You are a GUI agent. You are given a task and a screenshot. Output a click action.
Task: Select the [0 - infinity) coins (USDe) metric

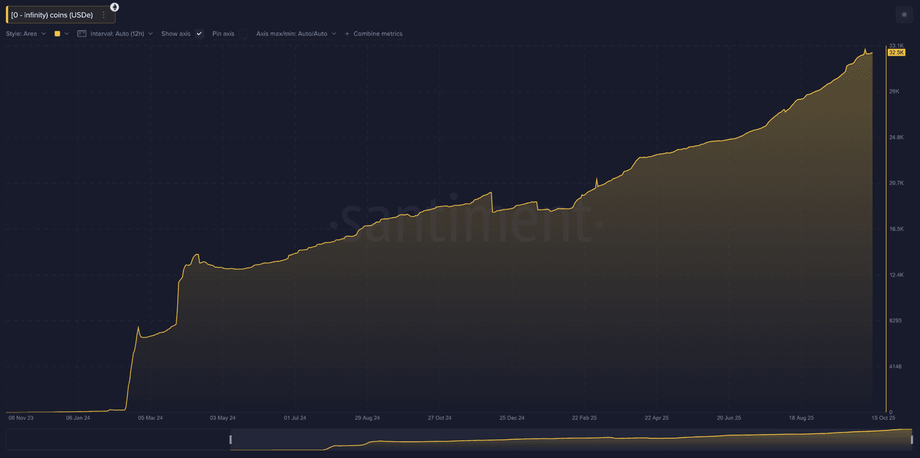[52, 15]
